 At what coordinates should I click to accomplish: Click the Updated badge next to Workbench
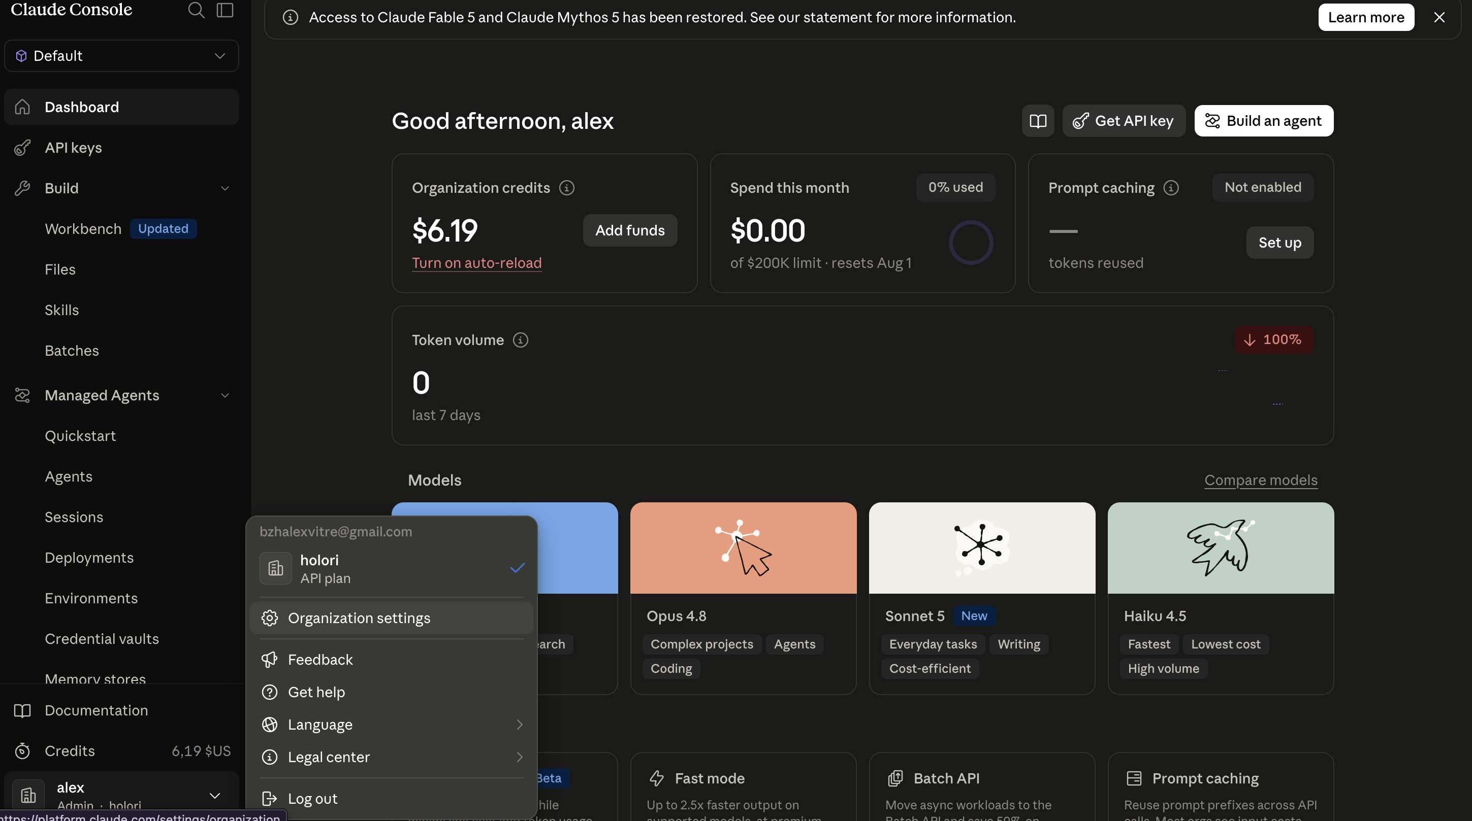click(163, 228)
